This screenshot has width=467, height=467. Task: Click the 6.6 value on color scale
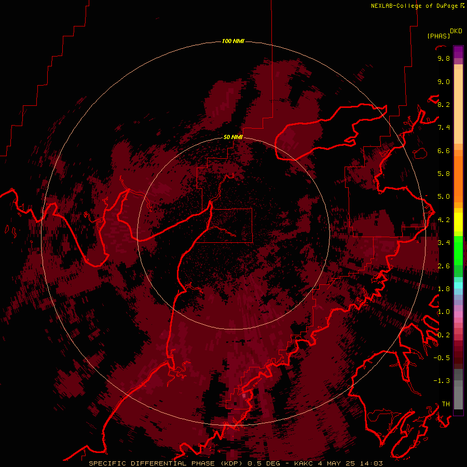coord(444,151)
